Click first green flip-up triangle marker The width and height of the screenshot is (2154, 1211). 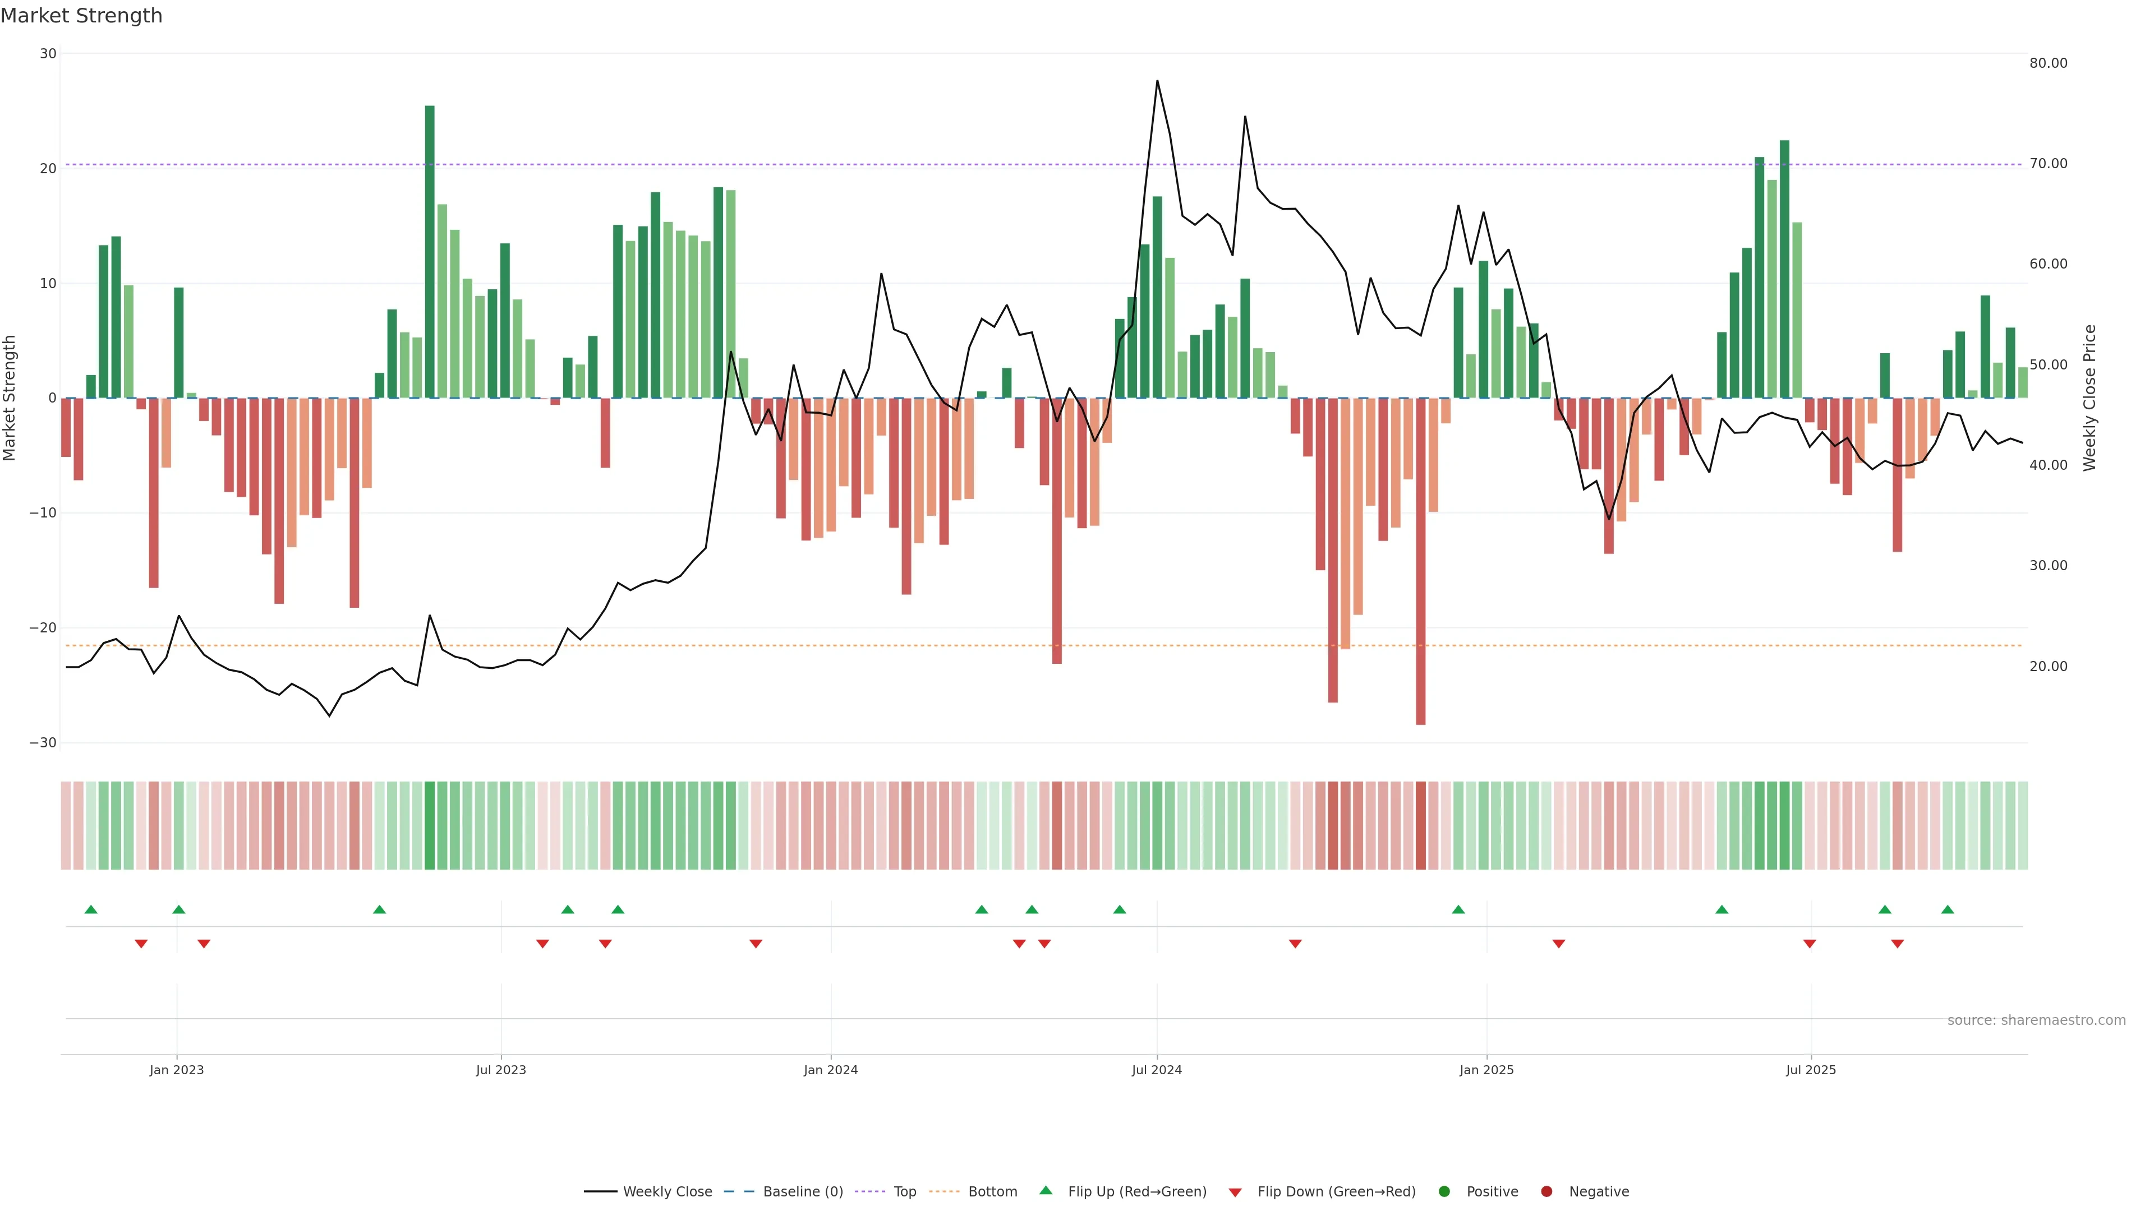click(91, 909)
